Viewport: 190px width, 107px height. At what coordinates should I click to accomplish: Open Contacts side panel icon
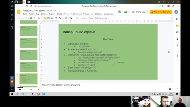[x=177, y=39]
